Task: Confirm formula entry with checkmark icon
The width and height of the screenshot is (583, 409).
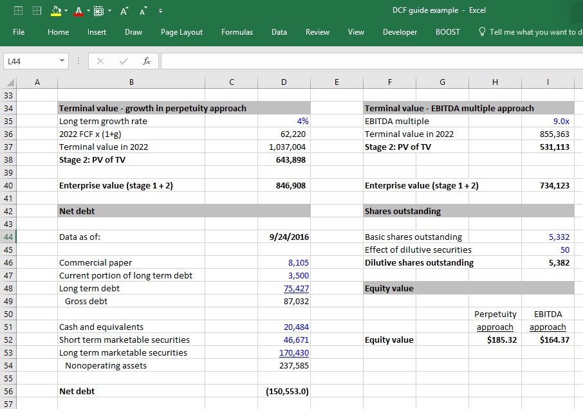Action: (124, 61)
